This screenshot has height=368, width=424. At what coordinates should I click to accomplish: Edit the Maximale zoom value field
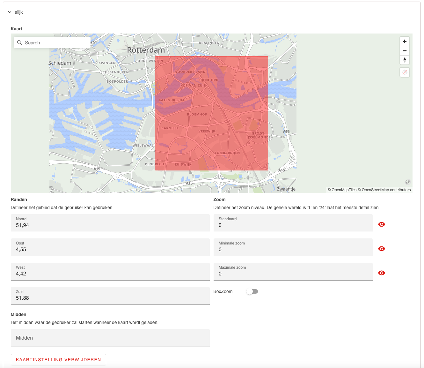[293, 274]
